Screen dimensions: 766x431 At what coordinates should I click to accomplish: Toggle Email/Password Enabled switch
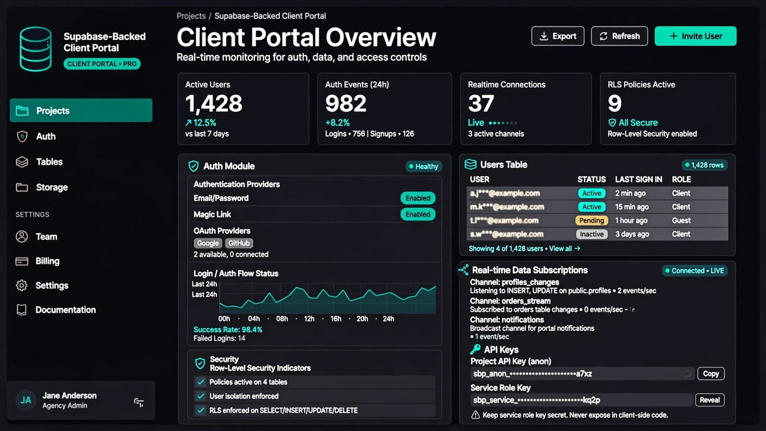[x=417, y=198]
